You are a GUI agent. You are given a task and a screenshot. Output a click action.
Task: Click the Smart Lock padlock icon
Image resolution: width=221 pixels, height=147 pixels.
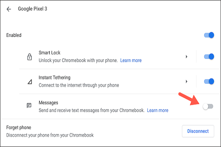[29, 57]
